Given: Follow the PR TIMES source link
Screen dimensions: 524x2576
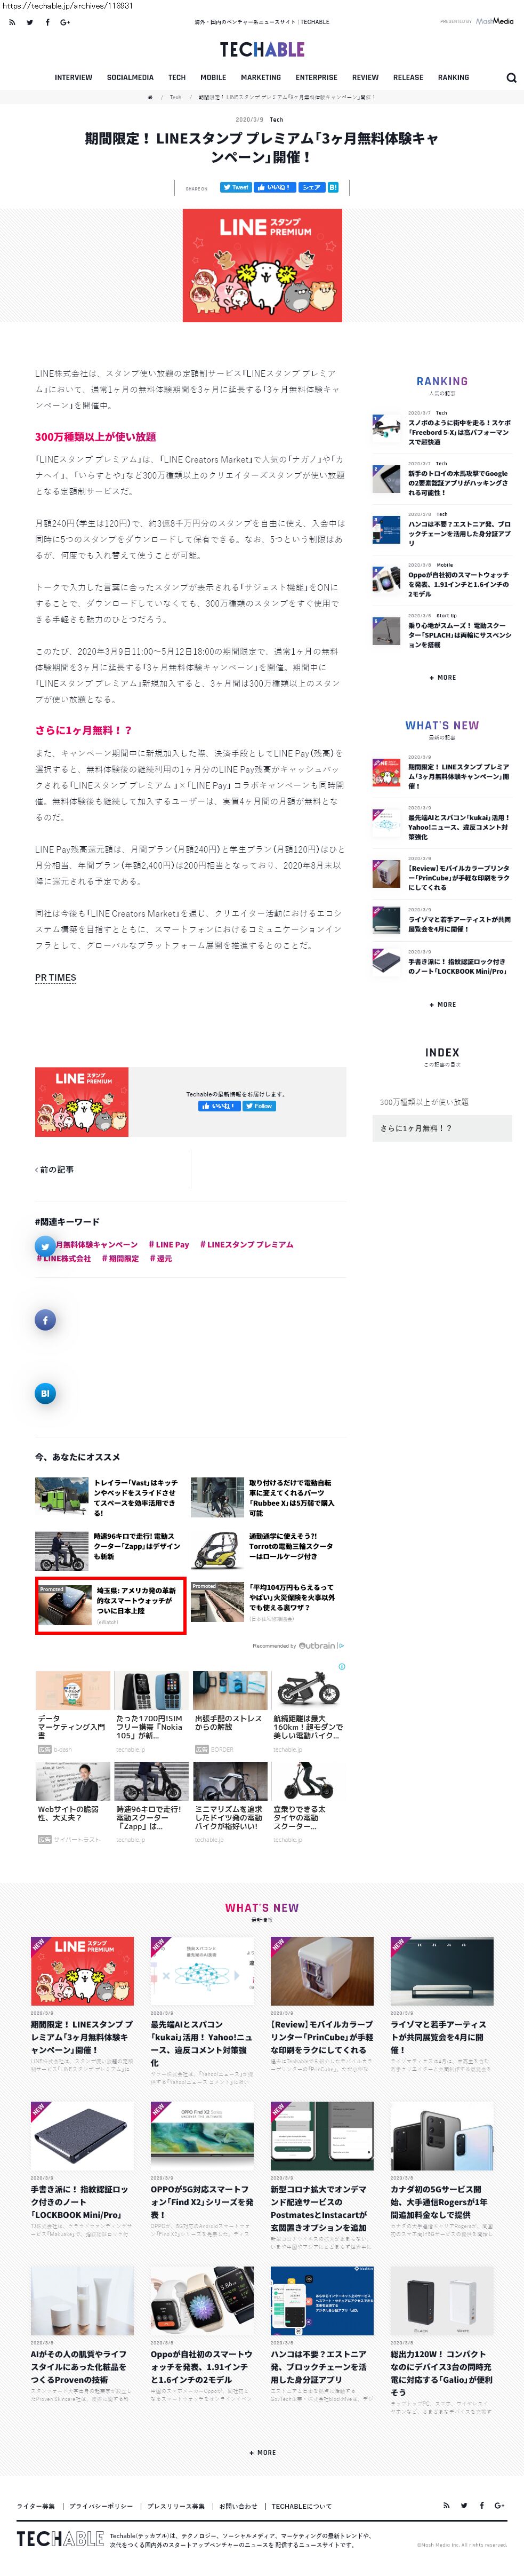Looking at the screenshot, I should (55, 977).
